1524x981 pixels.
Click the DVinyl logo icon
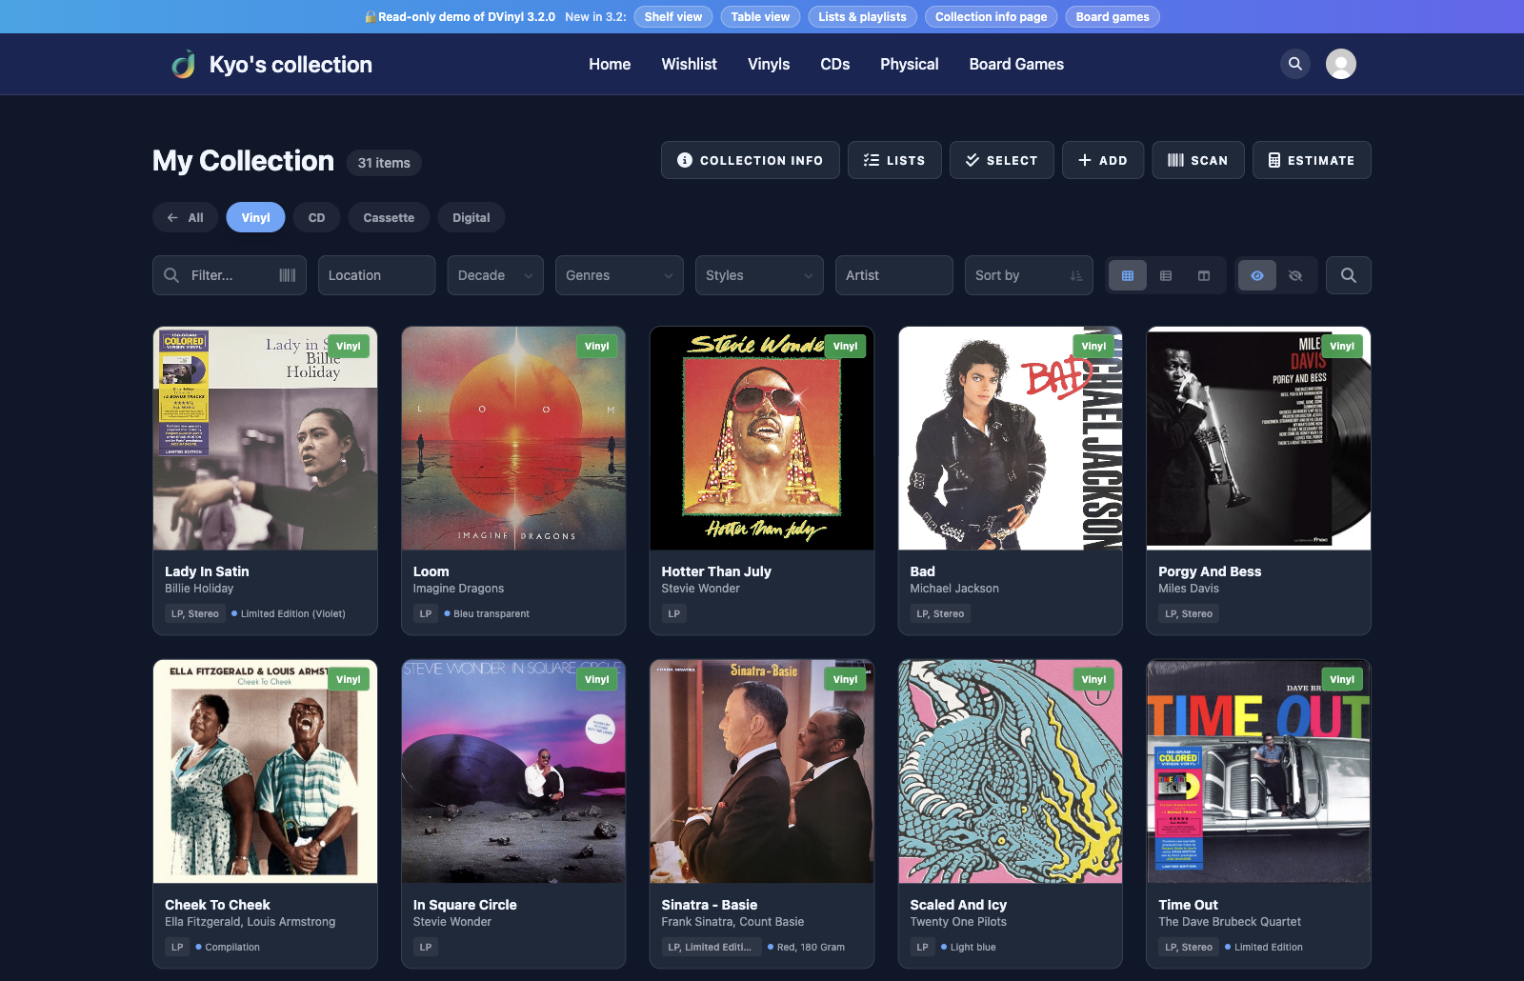[184, 64]
